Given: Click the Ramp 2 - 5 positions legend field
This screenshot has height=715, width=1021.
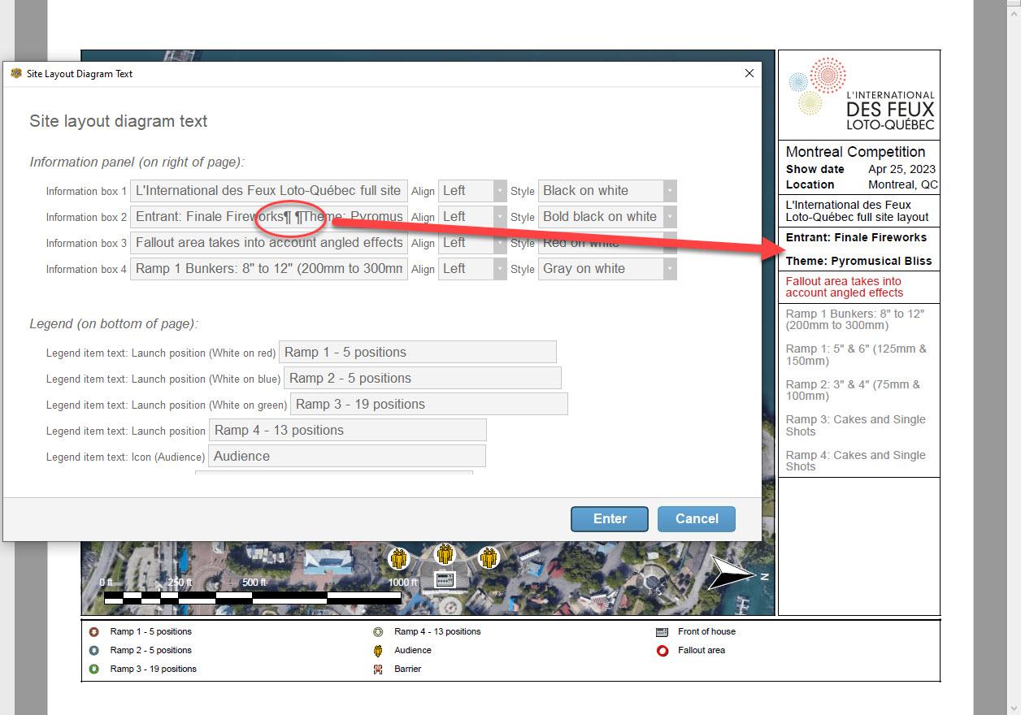Looking at the screenshot, I should click(x=422, y=378).
